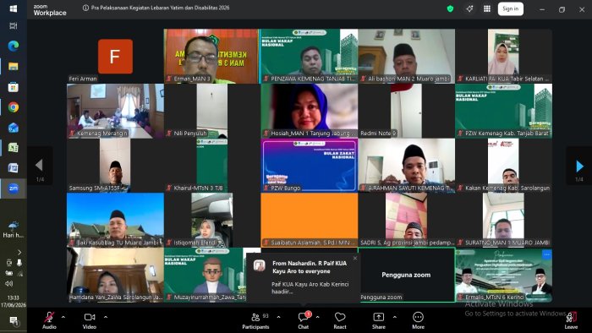592x333 pixels.
Task: Open weather widget Hari h...
Action: pos(14,229)
